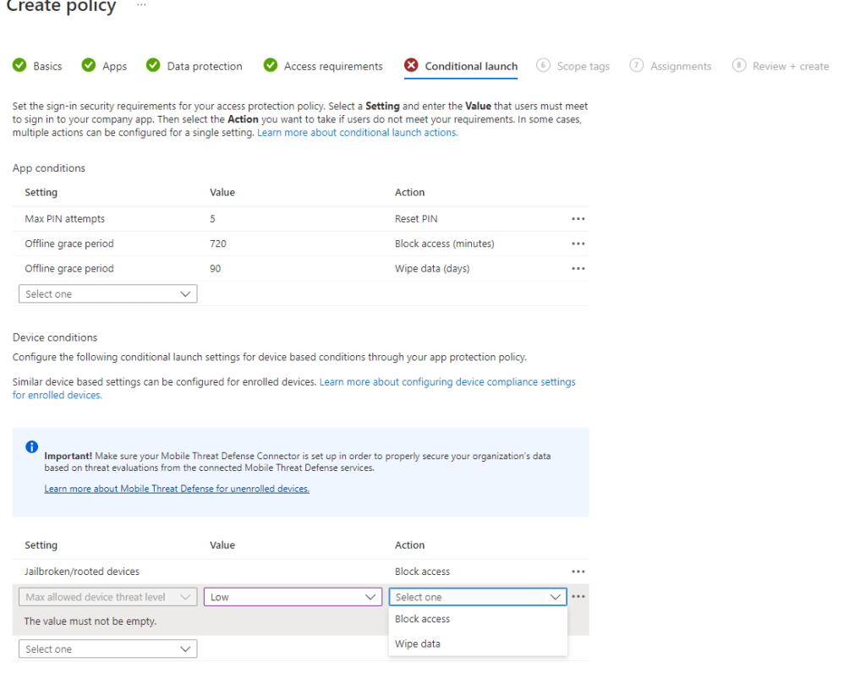866x690 pixels.
Task: Click the ellipsis for the Wipe data (days) row
Action: (x=578, y=268)
